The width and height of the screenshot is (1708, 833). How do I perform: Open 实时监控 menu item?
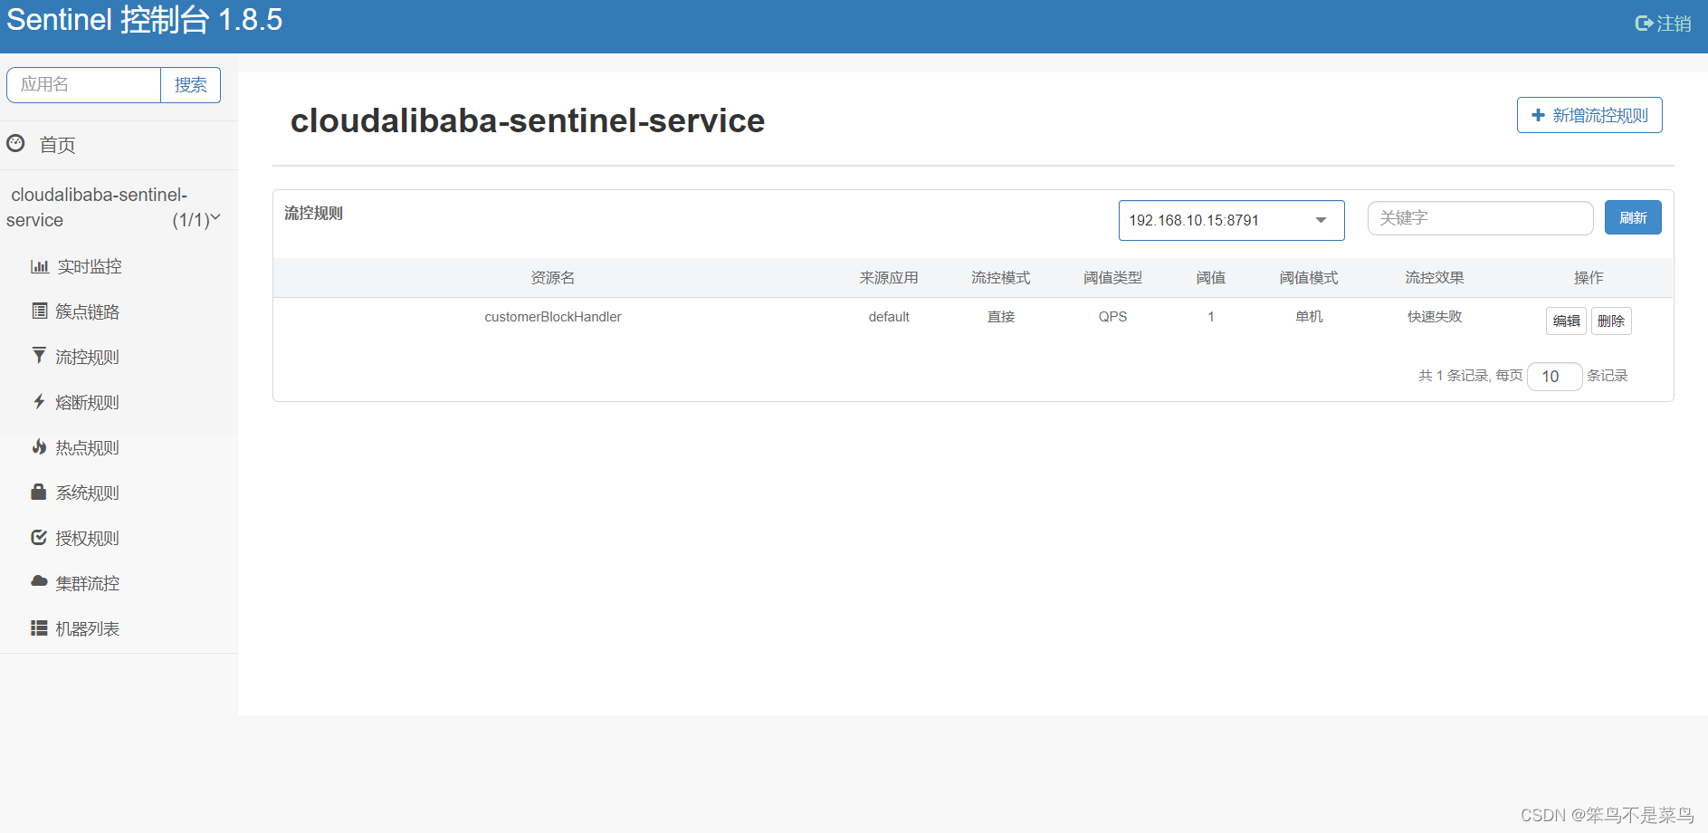tap(89, 266)
